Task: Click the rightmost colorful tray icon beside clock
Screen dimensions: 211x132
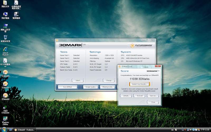Action: pos(199,130)
